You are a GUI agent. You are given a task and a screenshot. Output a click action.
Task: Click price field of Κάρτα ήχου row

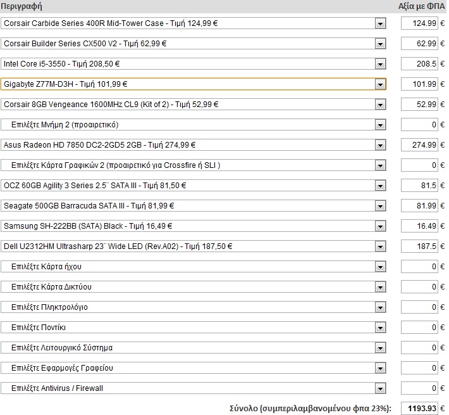pos(419,267)
